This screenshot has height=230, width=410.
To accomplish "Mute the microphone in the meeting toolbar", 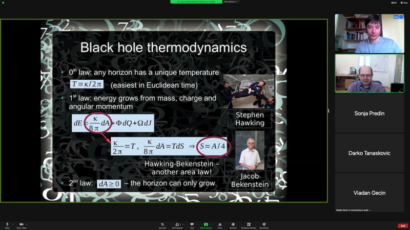I will click(x=7, y=225).
